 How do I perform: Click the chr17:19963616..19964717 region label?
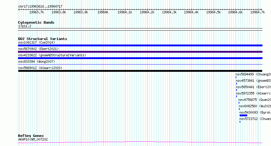tap(40, 6)
